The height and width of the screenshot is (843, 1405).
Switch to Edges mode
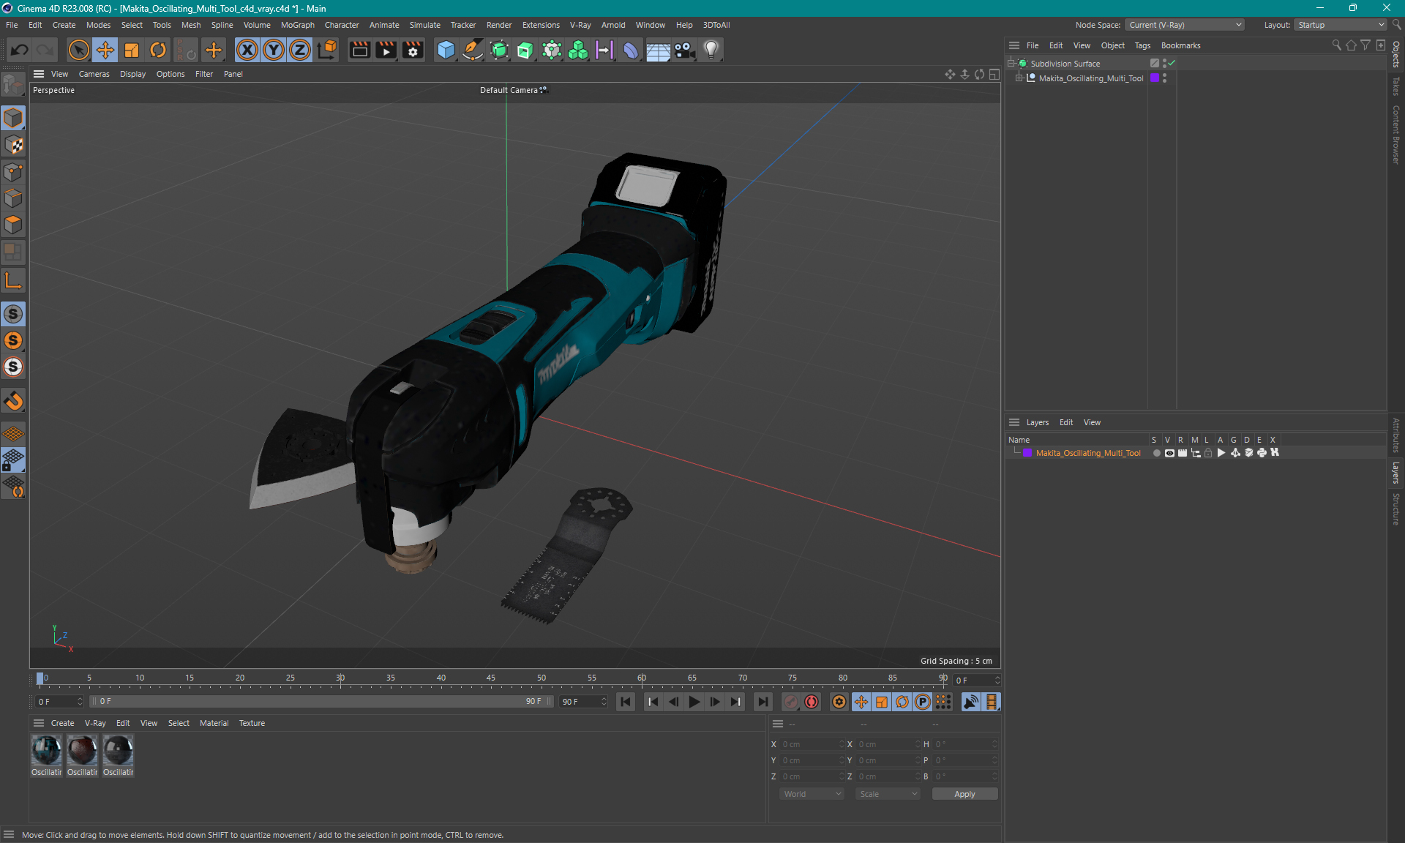click(13, 198)
